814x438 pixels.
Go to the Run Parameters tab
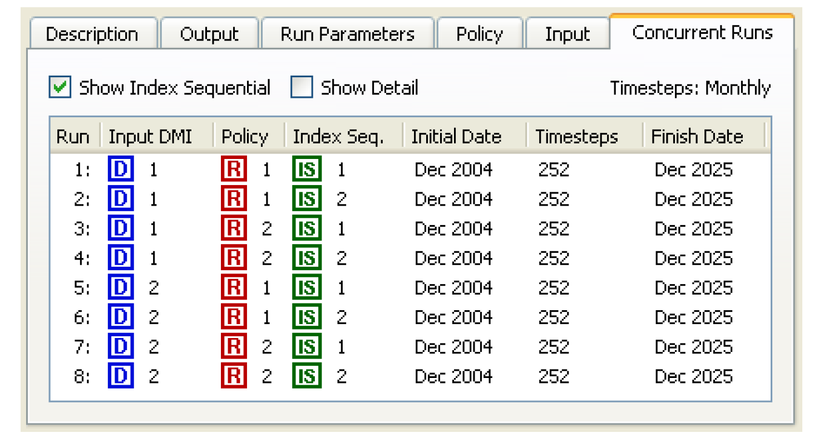(x=347, y=34)
